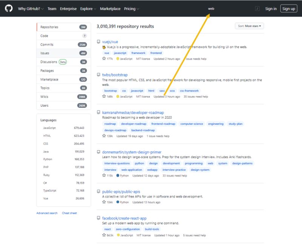302x245 pixels.
Task: Click the Enterprise menu item
Action: (x=68, y=8)
